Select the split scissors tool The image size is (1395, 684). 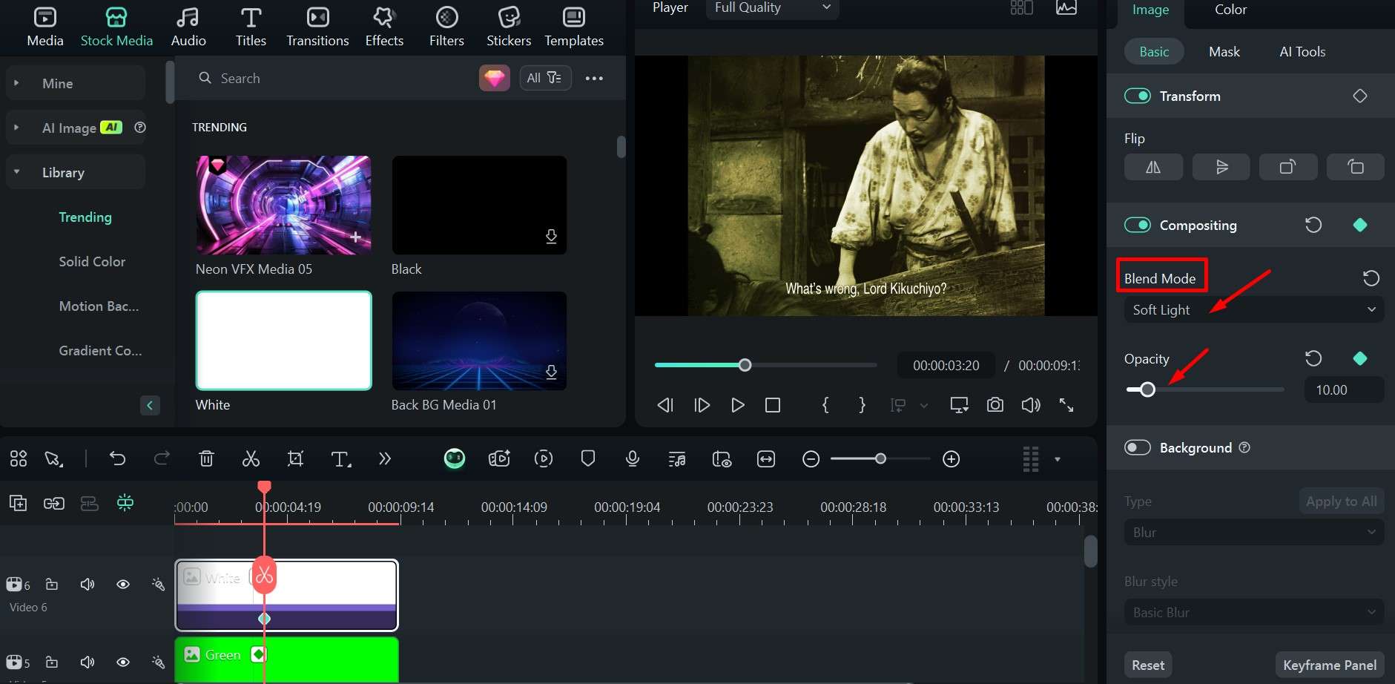(x=251, y=459)
